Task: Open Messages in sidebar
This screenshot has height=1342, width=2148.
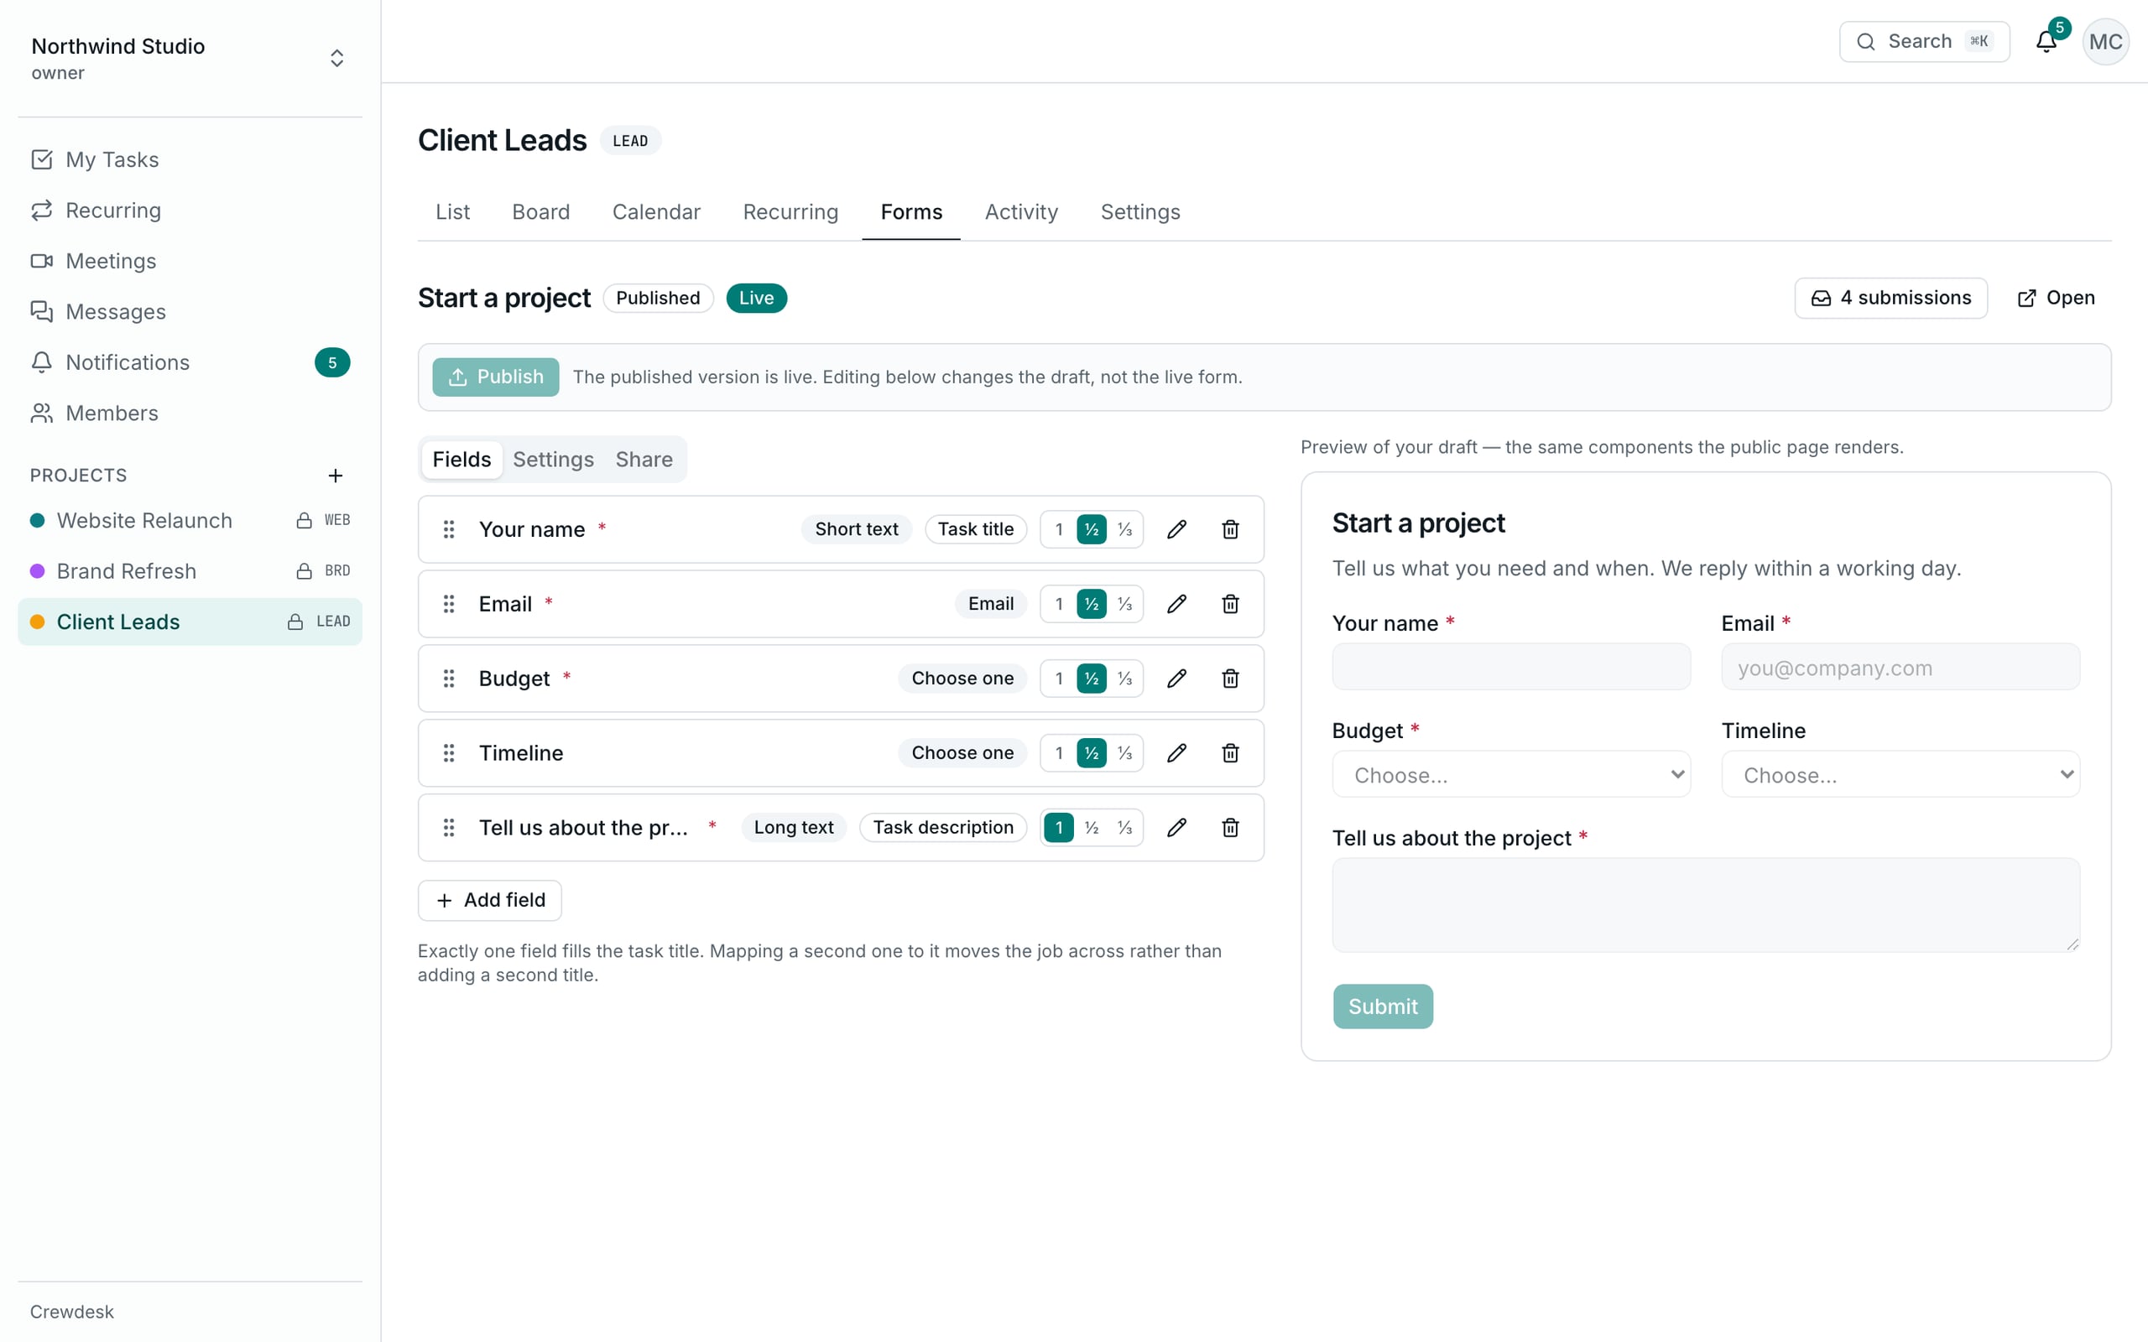Action: pyautogui.click(x=189, y=311)
